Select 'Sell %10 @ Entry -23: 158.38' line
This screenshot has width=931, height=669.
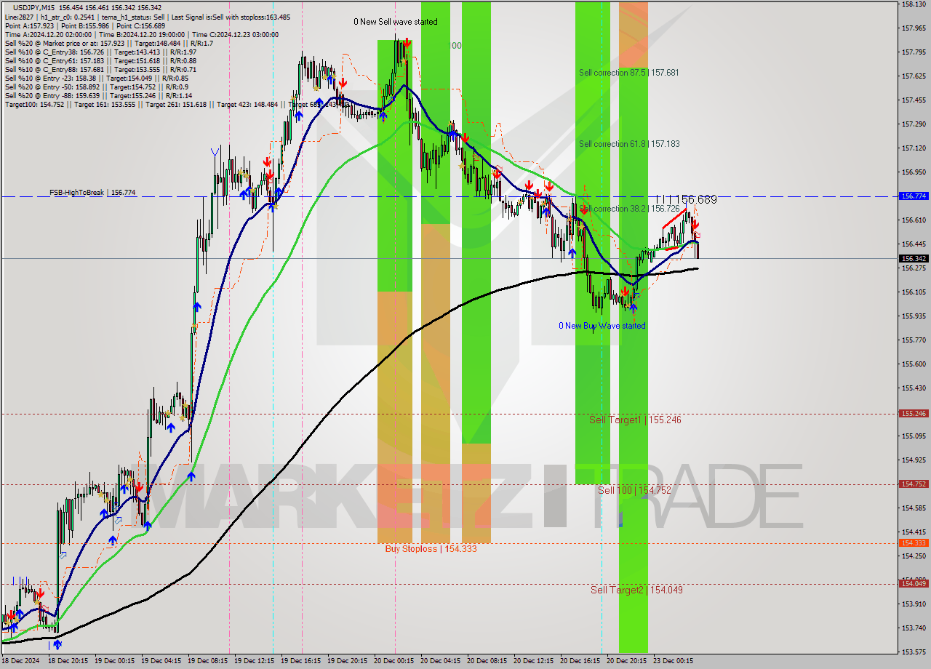coord(97,78)
